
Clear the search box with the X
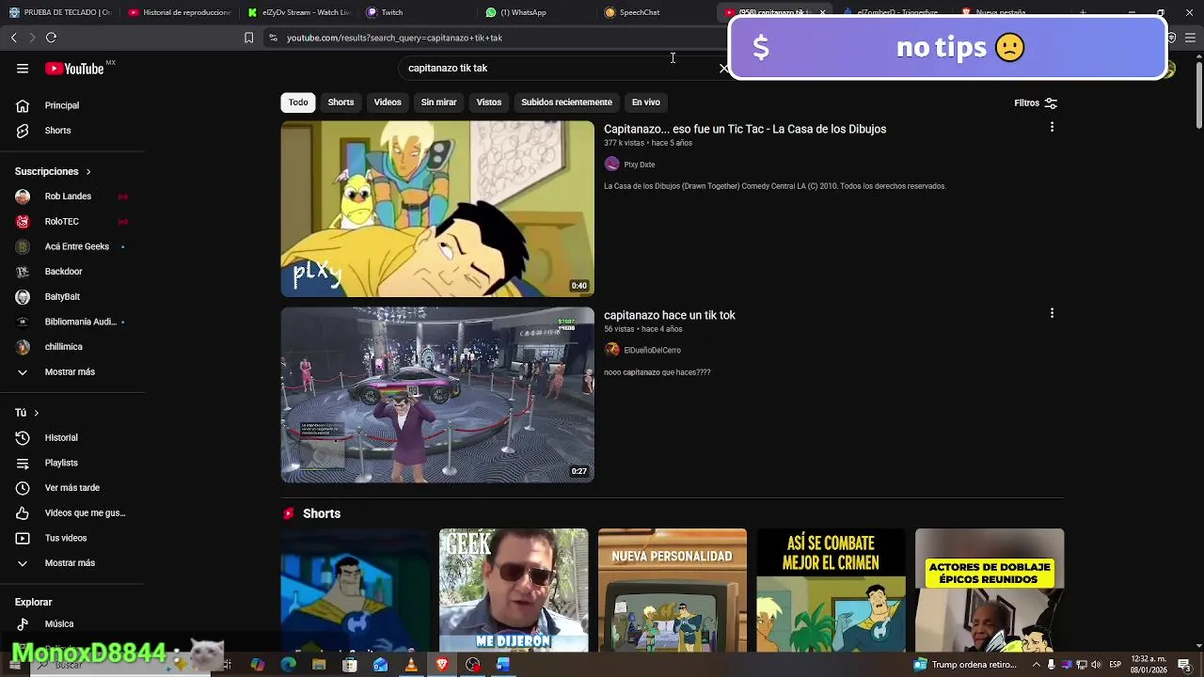[723, 69]
